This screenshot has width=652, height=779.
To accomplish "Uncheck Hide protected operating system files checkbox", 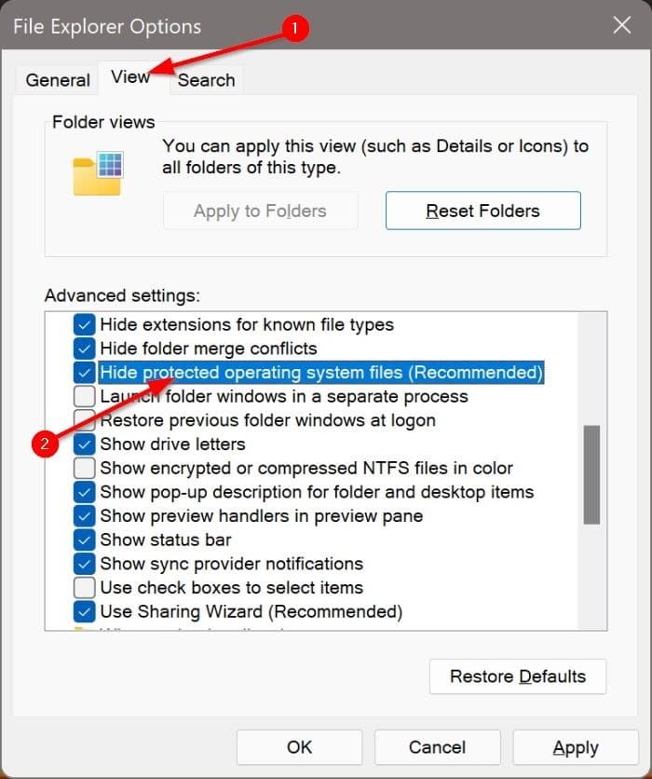I will (84, 373).
